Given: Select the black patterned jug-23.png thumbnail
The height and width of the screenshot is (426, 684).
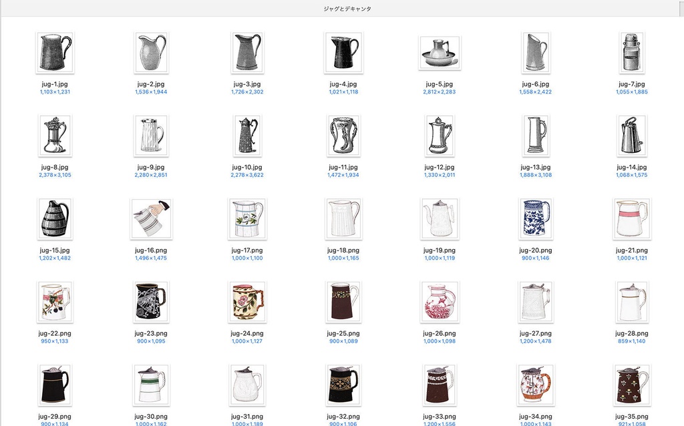Looking at the screenshot, I should click(151, 302).
